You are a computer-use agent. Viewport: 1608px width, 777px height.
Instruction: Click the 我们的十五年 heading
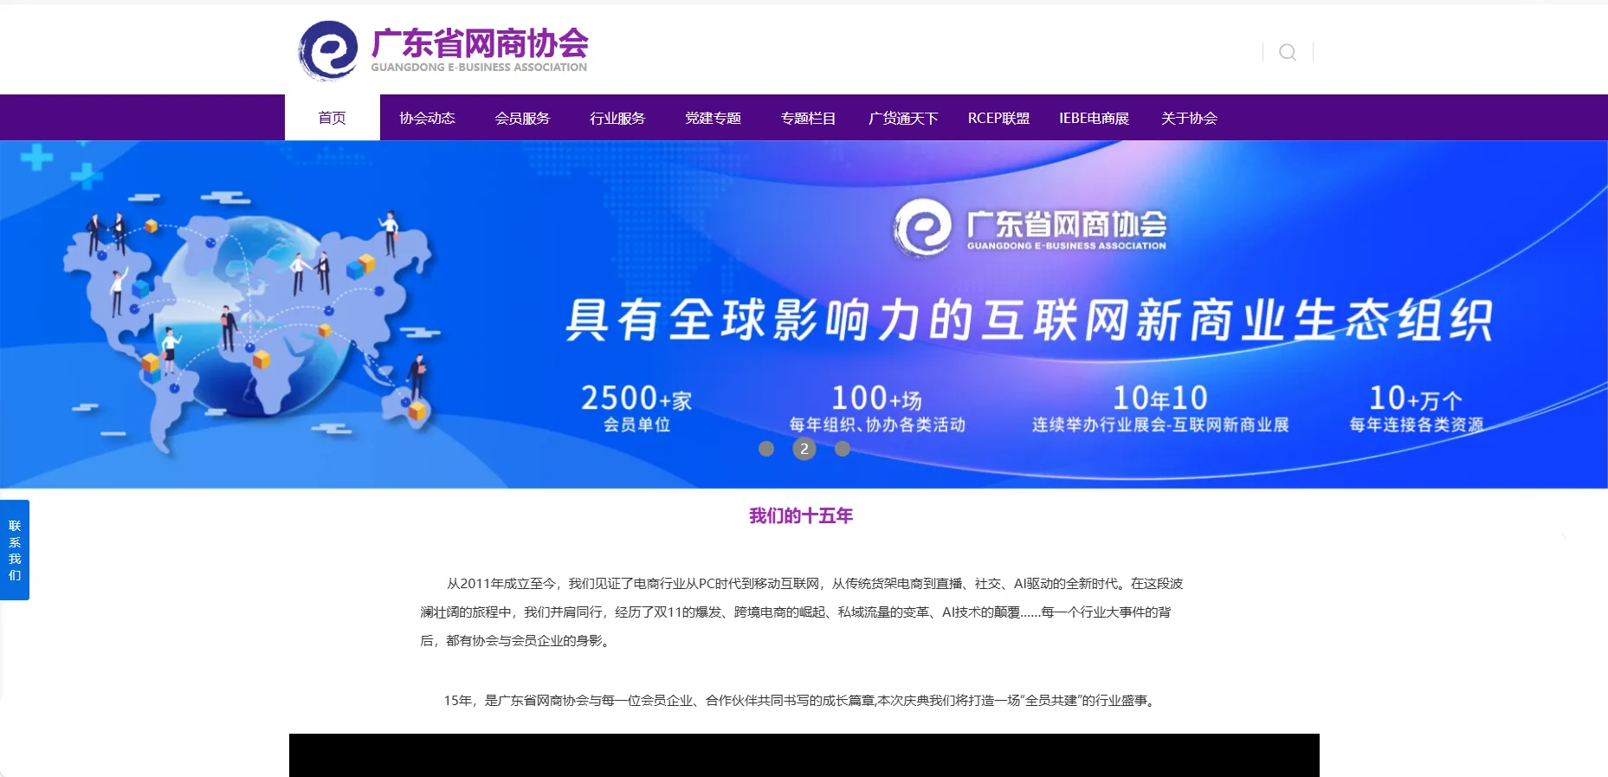tap(801, 516)
